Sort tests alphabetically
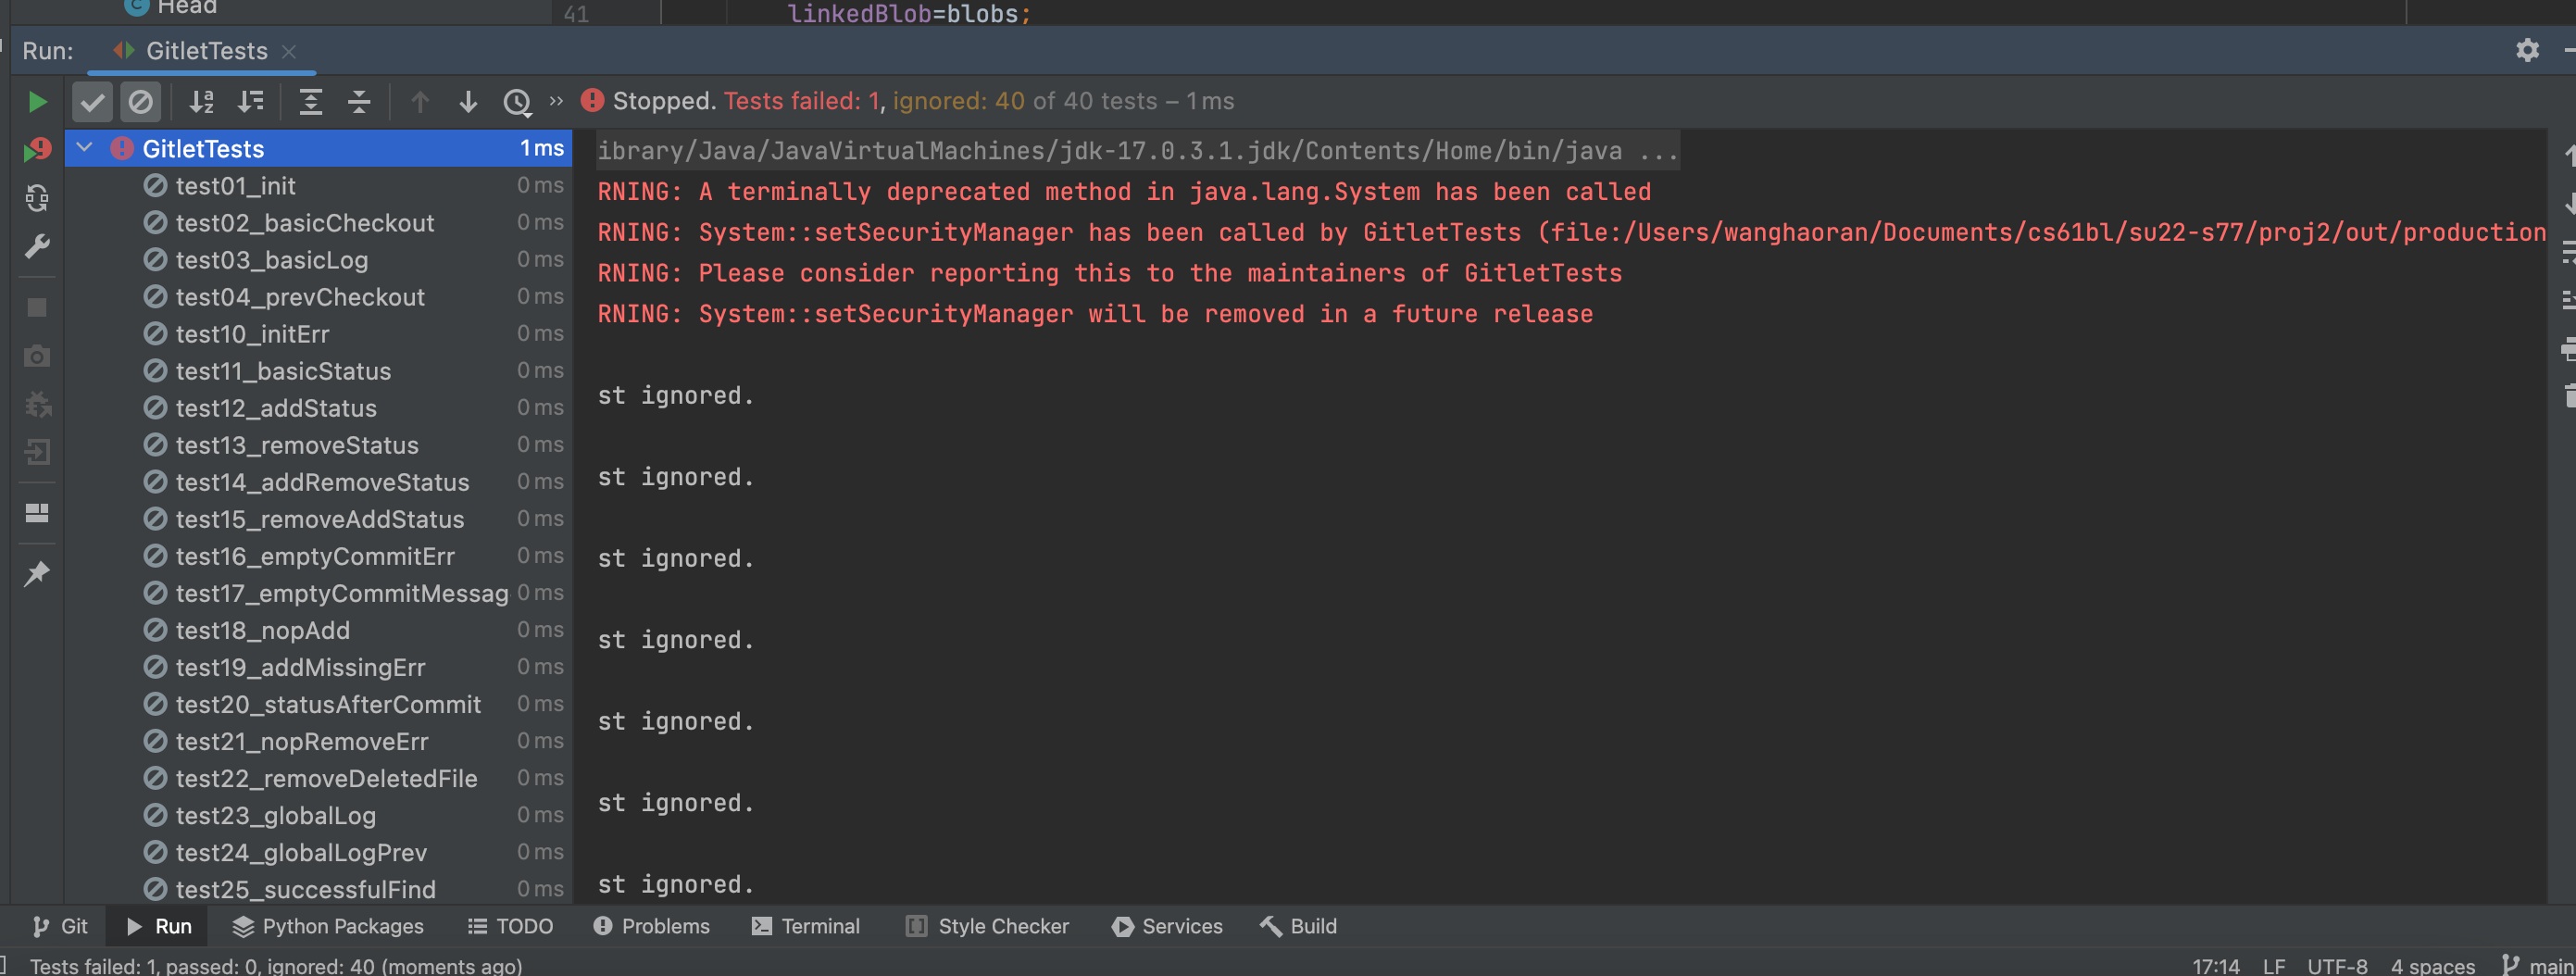The width and height of the screenshot is (2576, 976). coord(202,102)
